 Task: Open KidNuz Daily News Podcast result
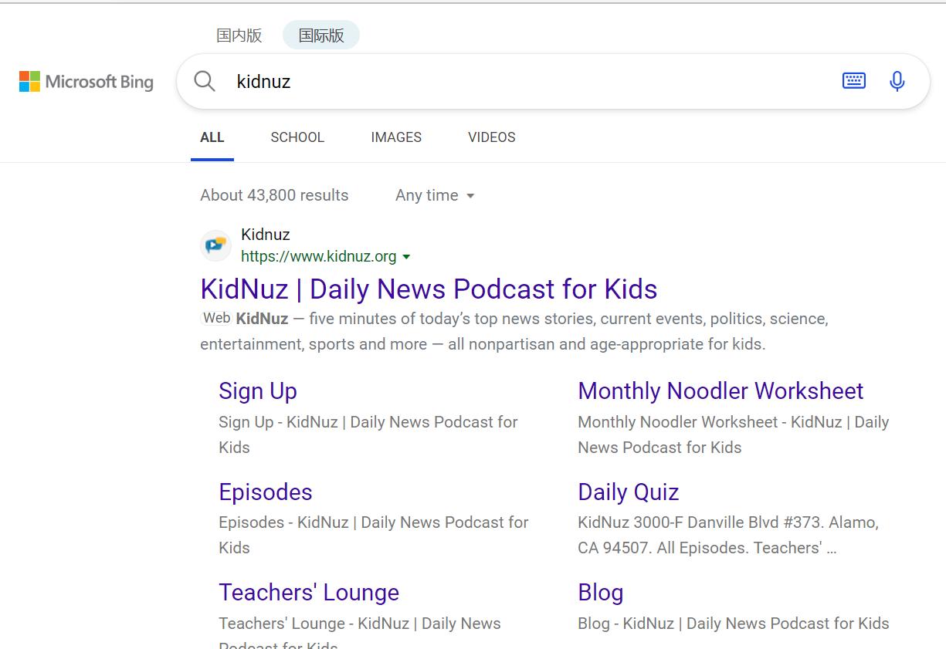(429, 289)
